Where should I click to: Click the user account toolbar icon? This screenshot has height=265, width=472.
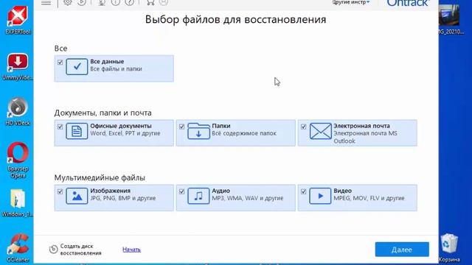coord(164,2)
